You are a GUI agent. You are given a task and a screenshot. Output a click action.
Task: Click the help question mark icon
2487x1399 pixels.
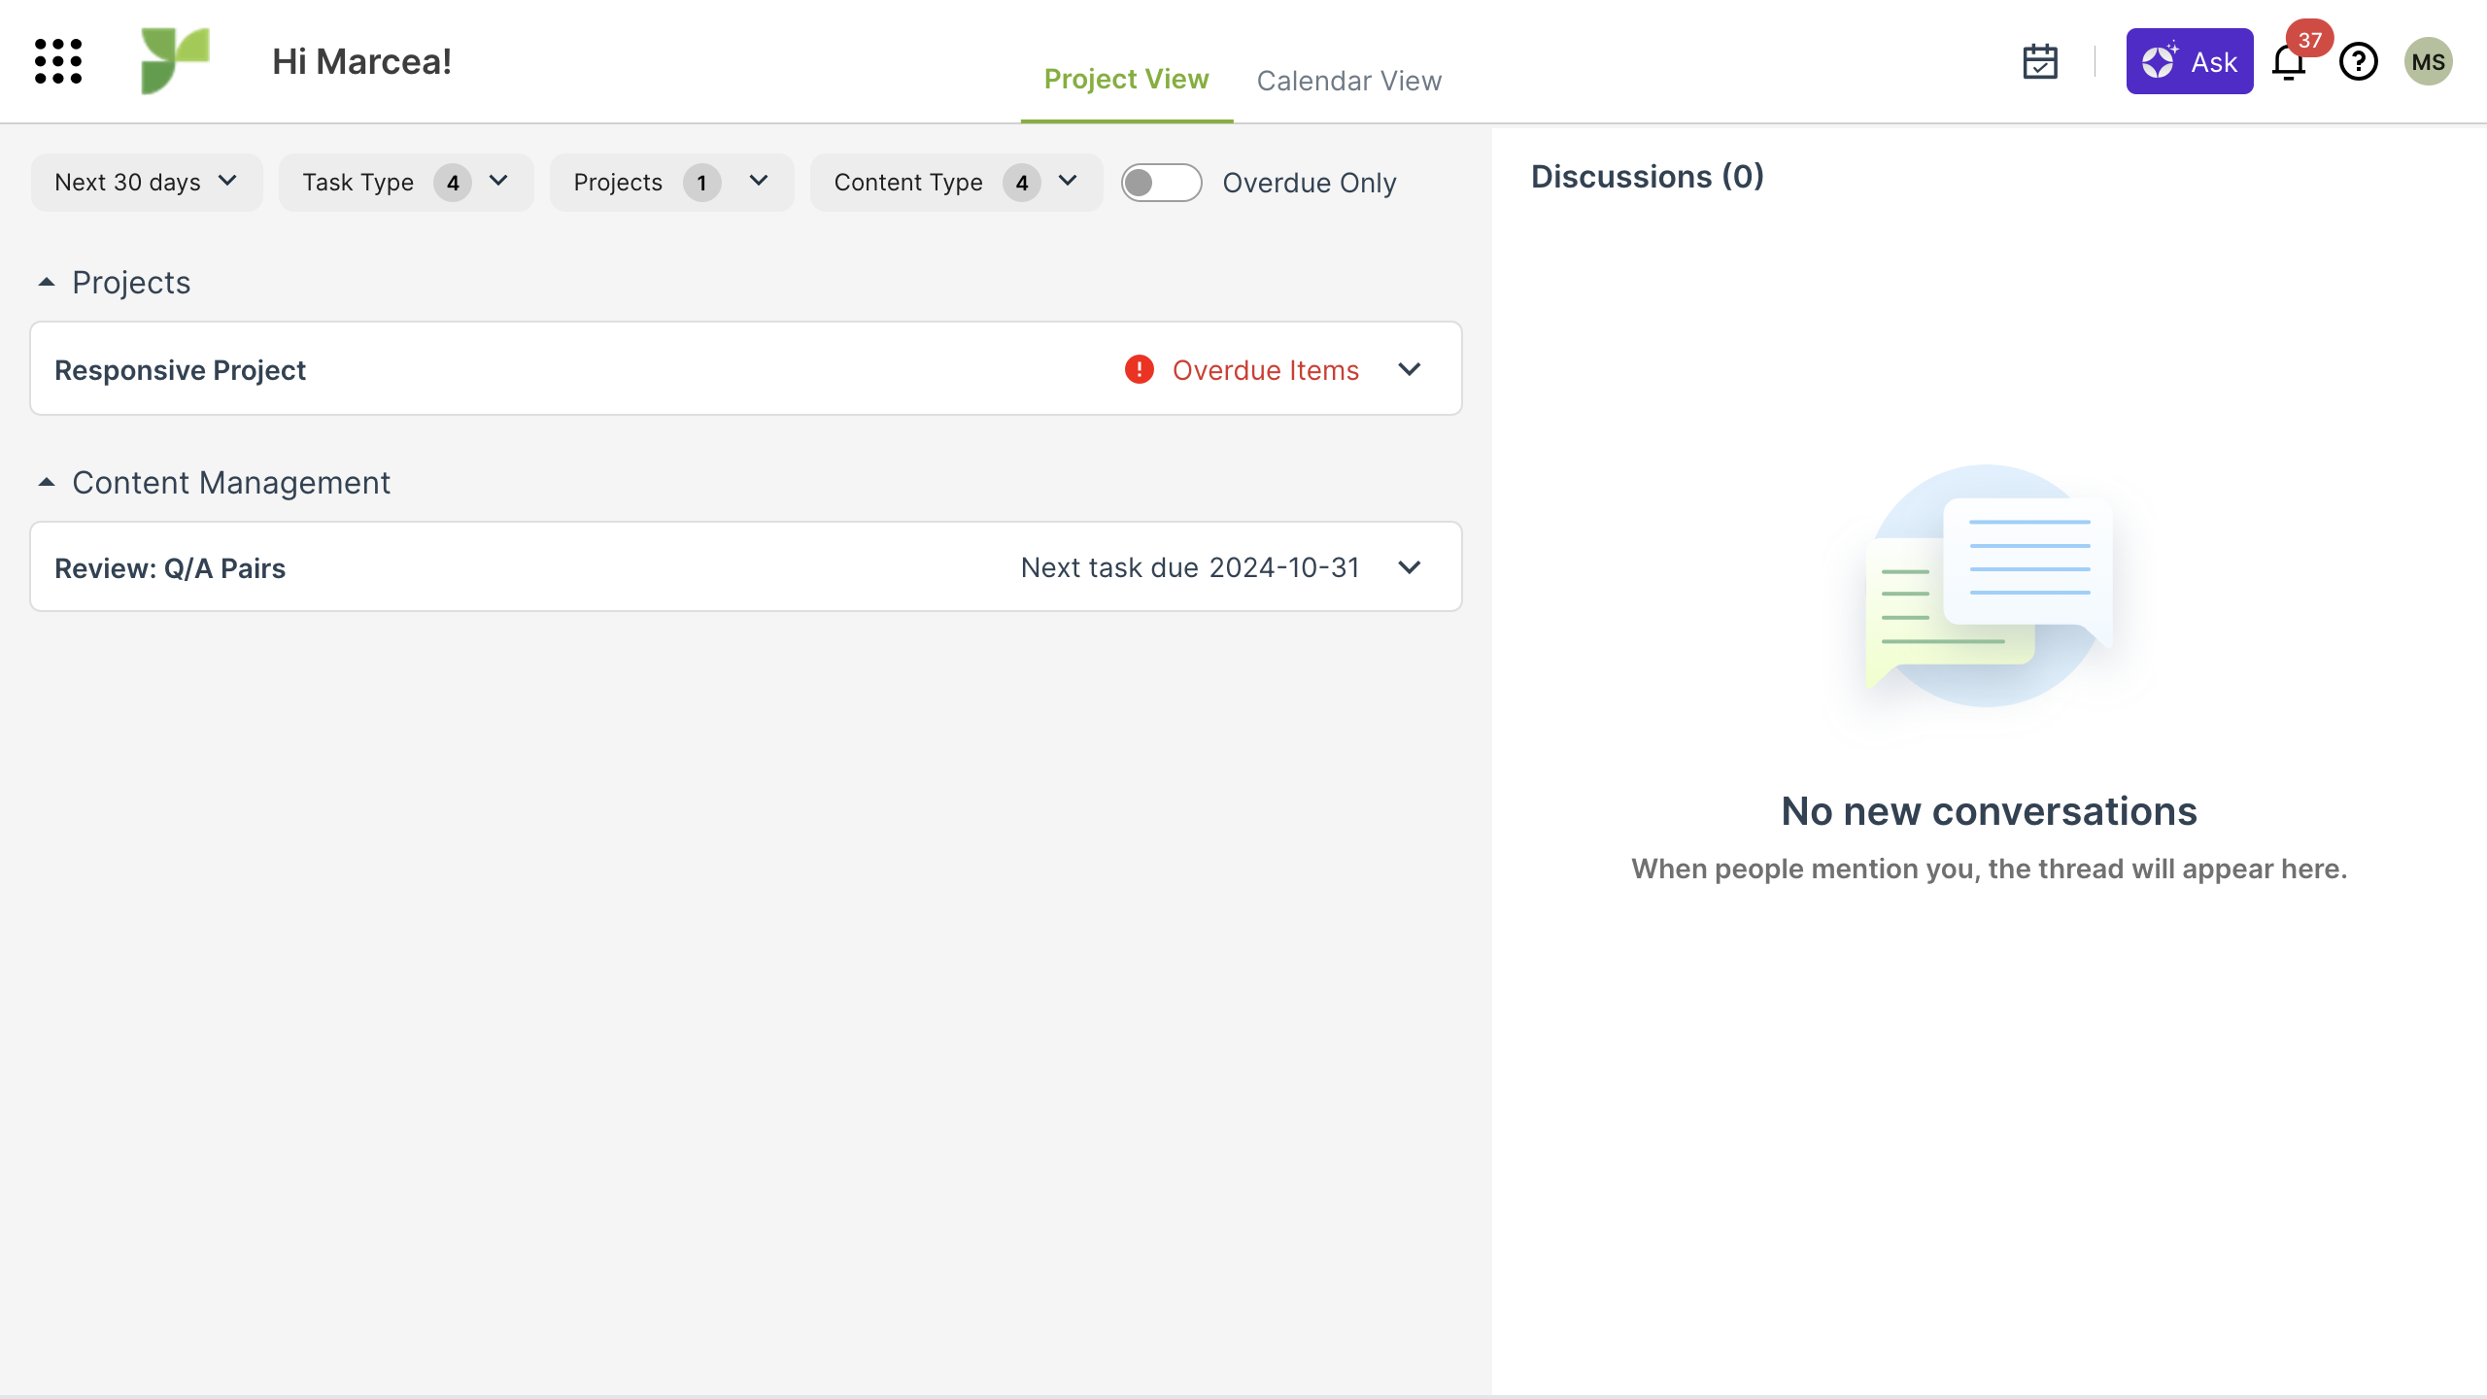point(2359,62)
